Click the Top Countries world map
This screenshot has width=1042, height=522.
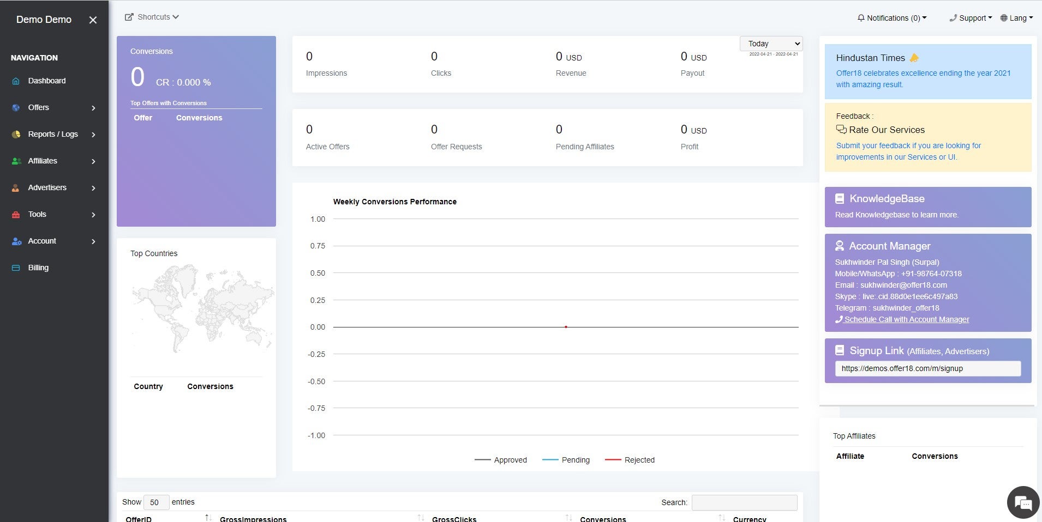[202, 308]
